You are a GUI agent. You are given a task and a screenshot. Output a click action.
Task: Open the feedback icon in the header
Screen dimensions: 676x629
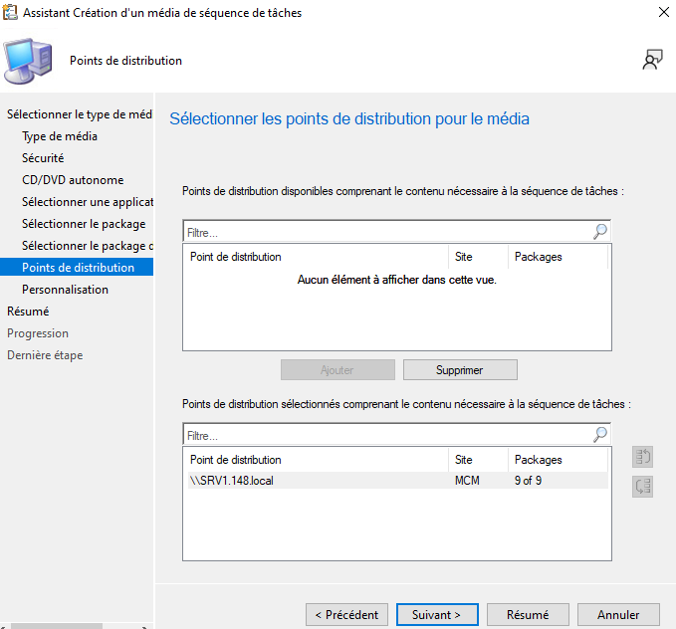(652, 60)
